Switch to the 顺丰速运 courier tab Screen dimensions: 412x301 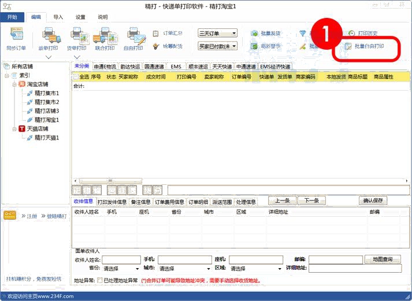point(198,66)
